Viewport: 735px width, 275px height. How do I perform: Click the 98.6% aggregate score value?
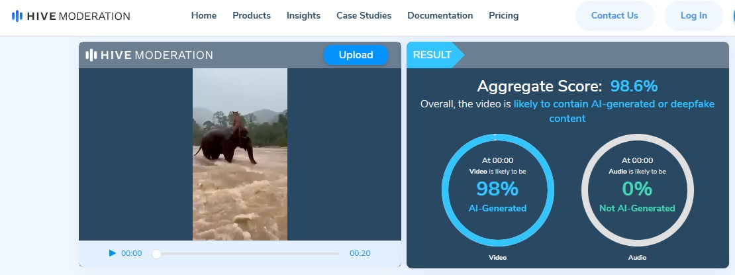[634, 87]
